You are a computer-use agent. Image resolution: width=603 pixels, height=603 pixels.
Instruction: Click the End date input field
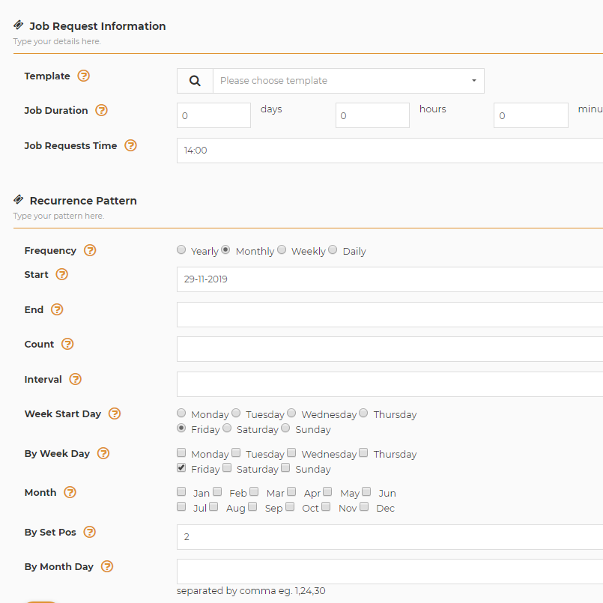(390, 315)
